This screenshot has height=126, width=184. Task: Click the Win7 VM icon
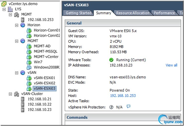[29, 62]
